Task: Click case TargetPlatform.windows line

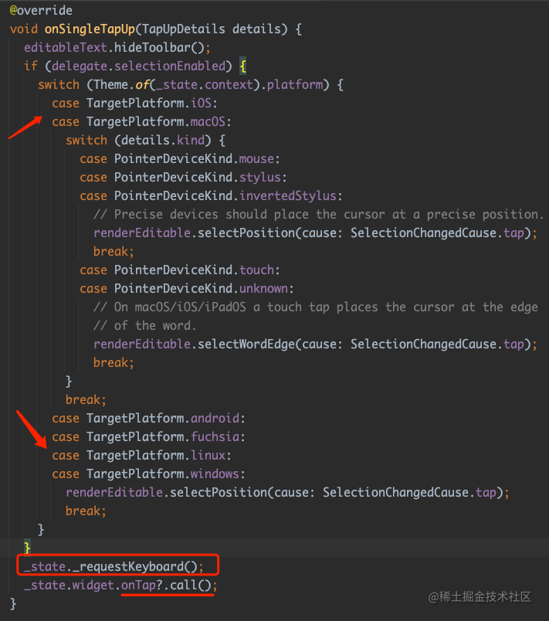Action: [x=148, y=474]
